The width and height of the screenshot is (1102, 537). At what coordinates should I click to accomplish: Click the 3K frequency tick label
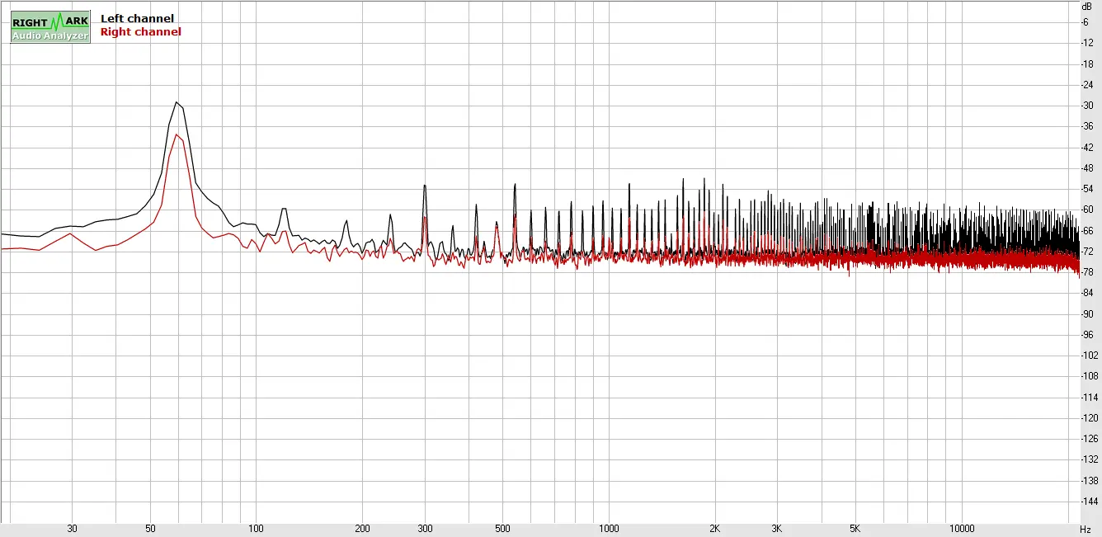[x=776, y=528]
